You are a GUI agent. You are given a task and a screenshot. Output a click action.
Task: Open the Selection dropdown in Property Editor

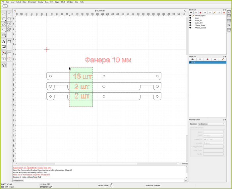tap(211, 124)
